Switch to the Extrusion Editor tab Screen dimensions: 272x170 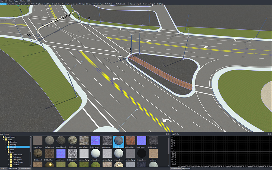click(x=176, y=169)
